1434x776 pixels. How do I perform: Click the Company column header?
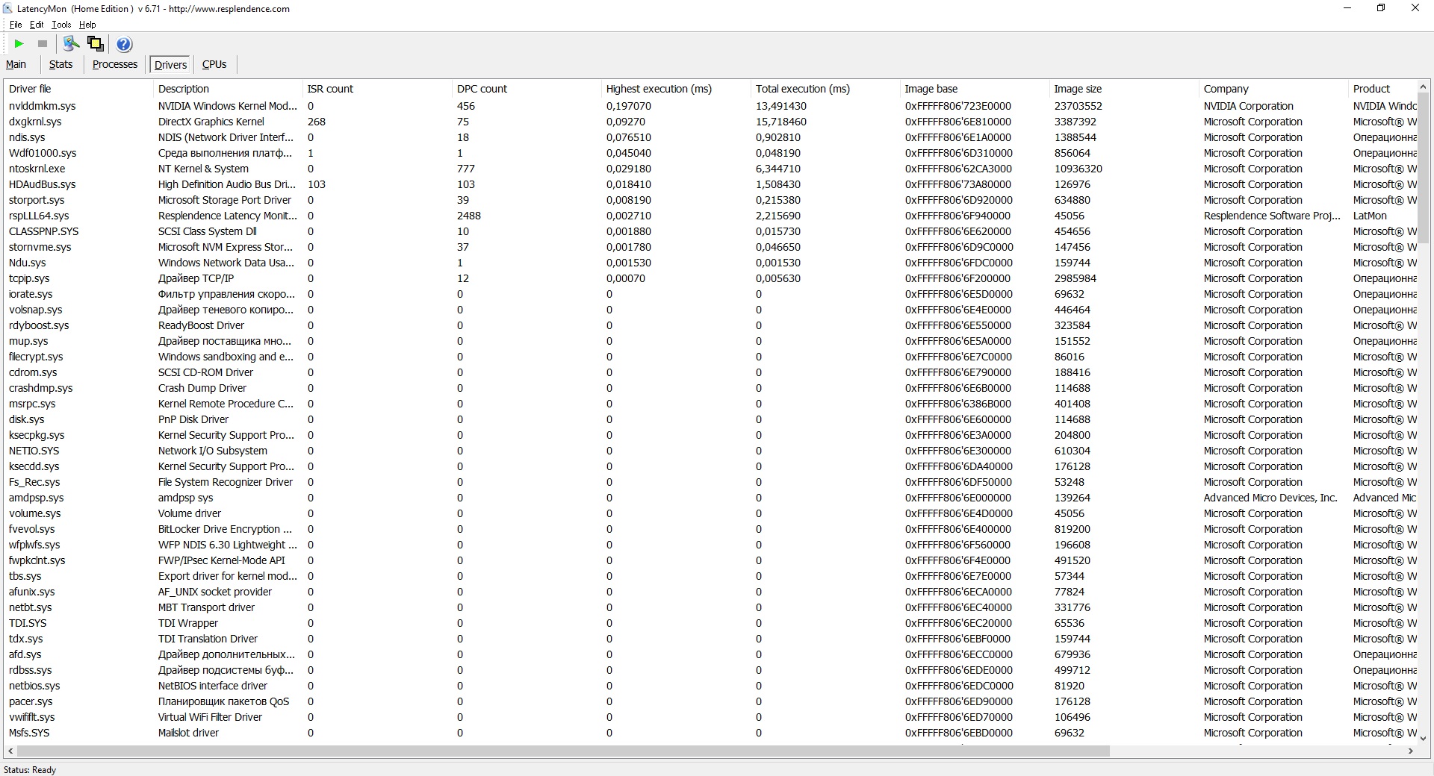coord(1273,89)
